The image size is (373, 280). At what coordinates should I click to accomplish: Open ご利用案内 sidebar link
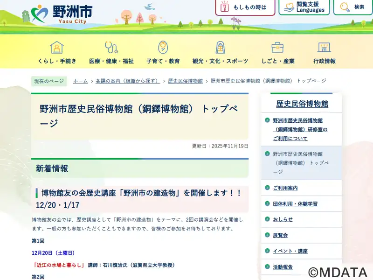285,188
